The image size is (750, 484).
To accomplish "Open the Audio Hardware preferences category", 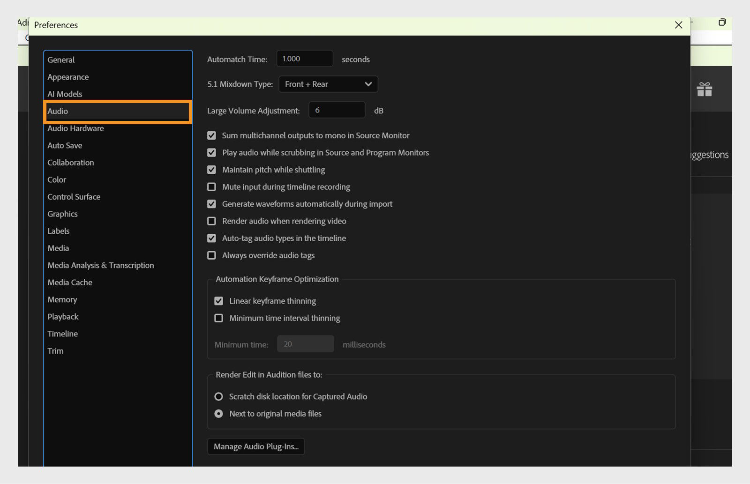I will (75, 128).
